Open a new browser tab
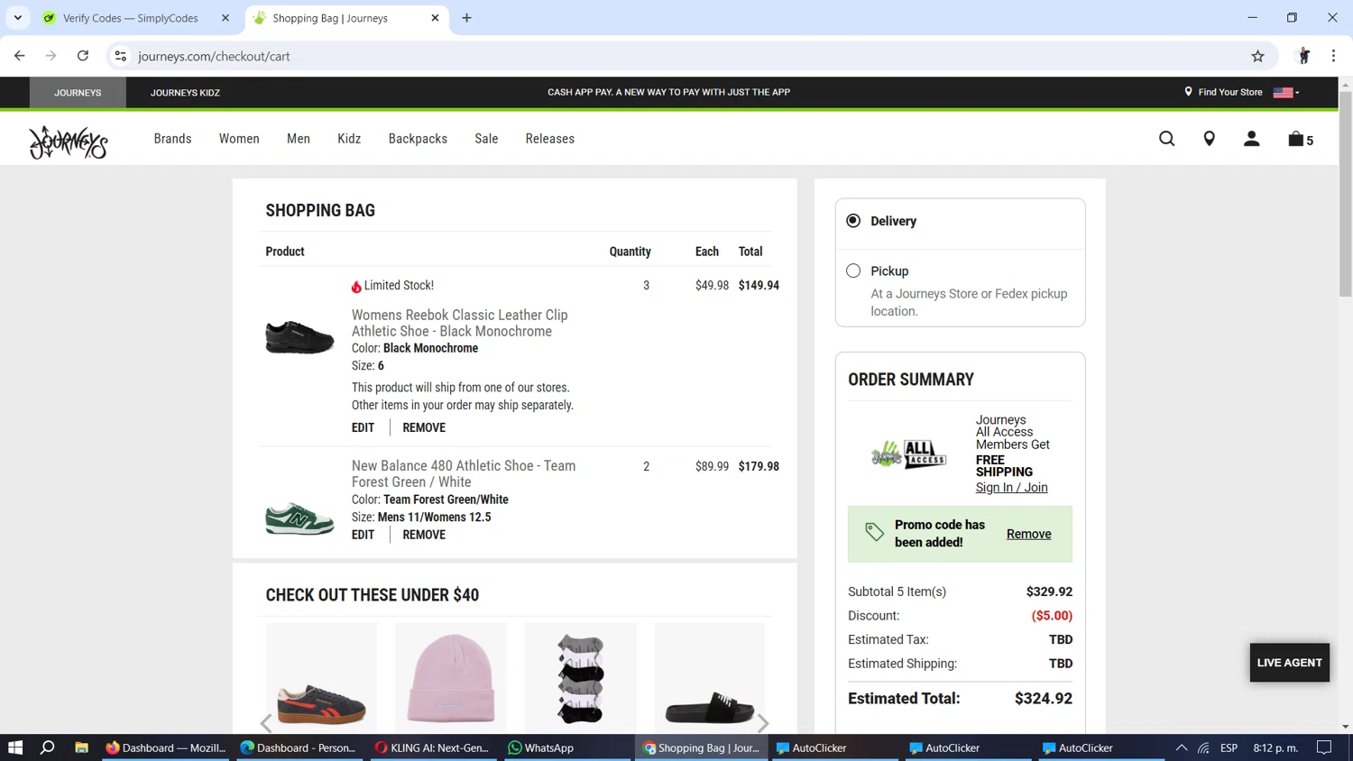This screenshot has width=1353, height=761. 466,18
